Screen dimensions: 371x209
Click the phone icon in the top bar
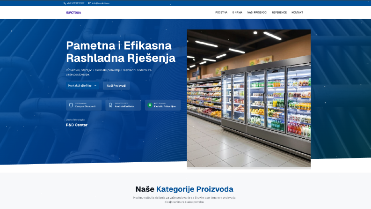[x=65, y=3]
